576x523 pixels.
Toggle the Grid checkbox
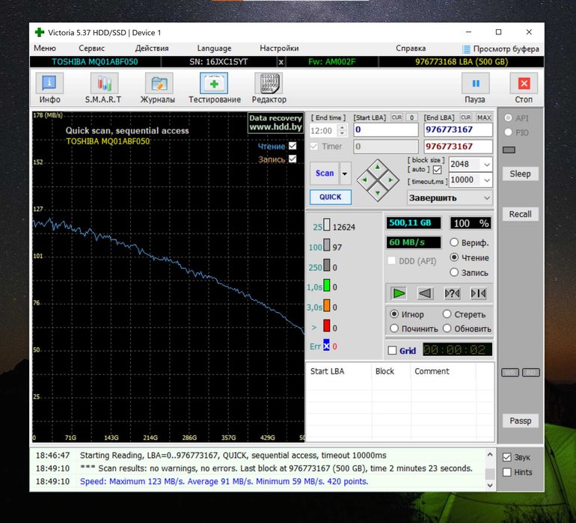coord(393,350)
